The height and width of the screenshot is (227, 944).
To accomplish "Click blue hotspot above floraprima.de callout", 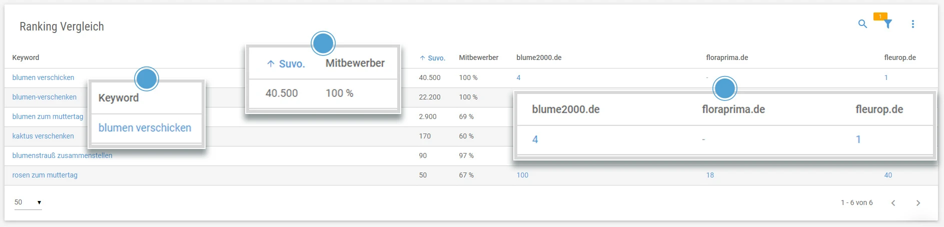I will 724,88.
